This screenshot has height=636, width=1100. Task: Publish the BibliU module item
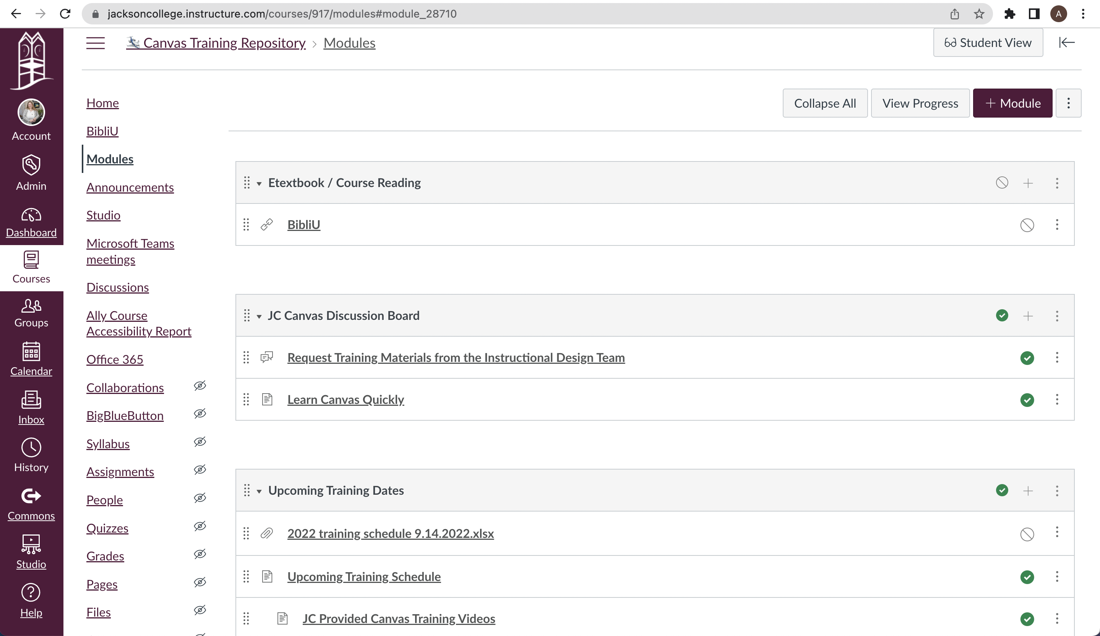1027,225
